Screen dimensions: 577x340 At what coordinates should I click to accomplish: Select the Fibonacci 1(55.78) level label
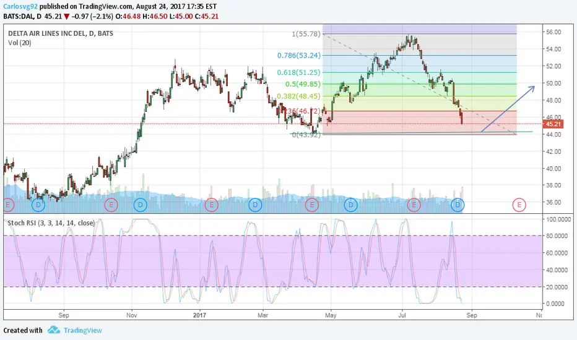tap(306, 34)
